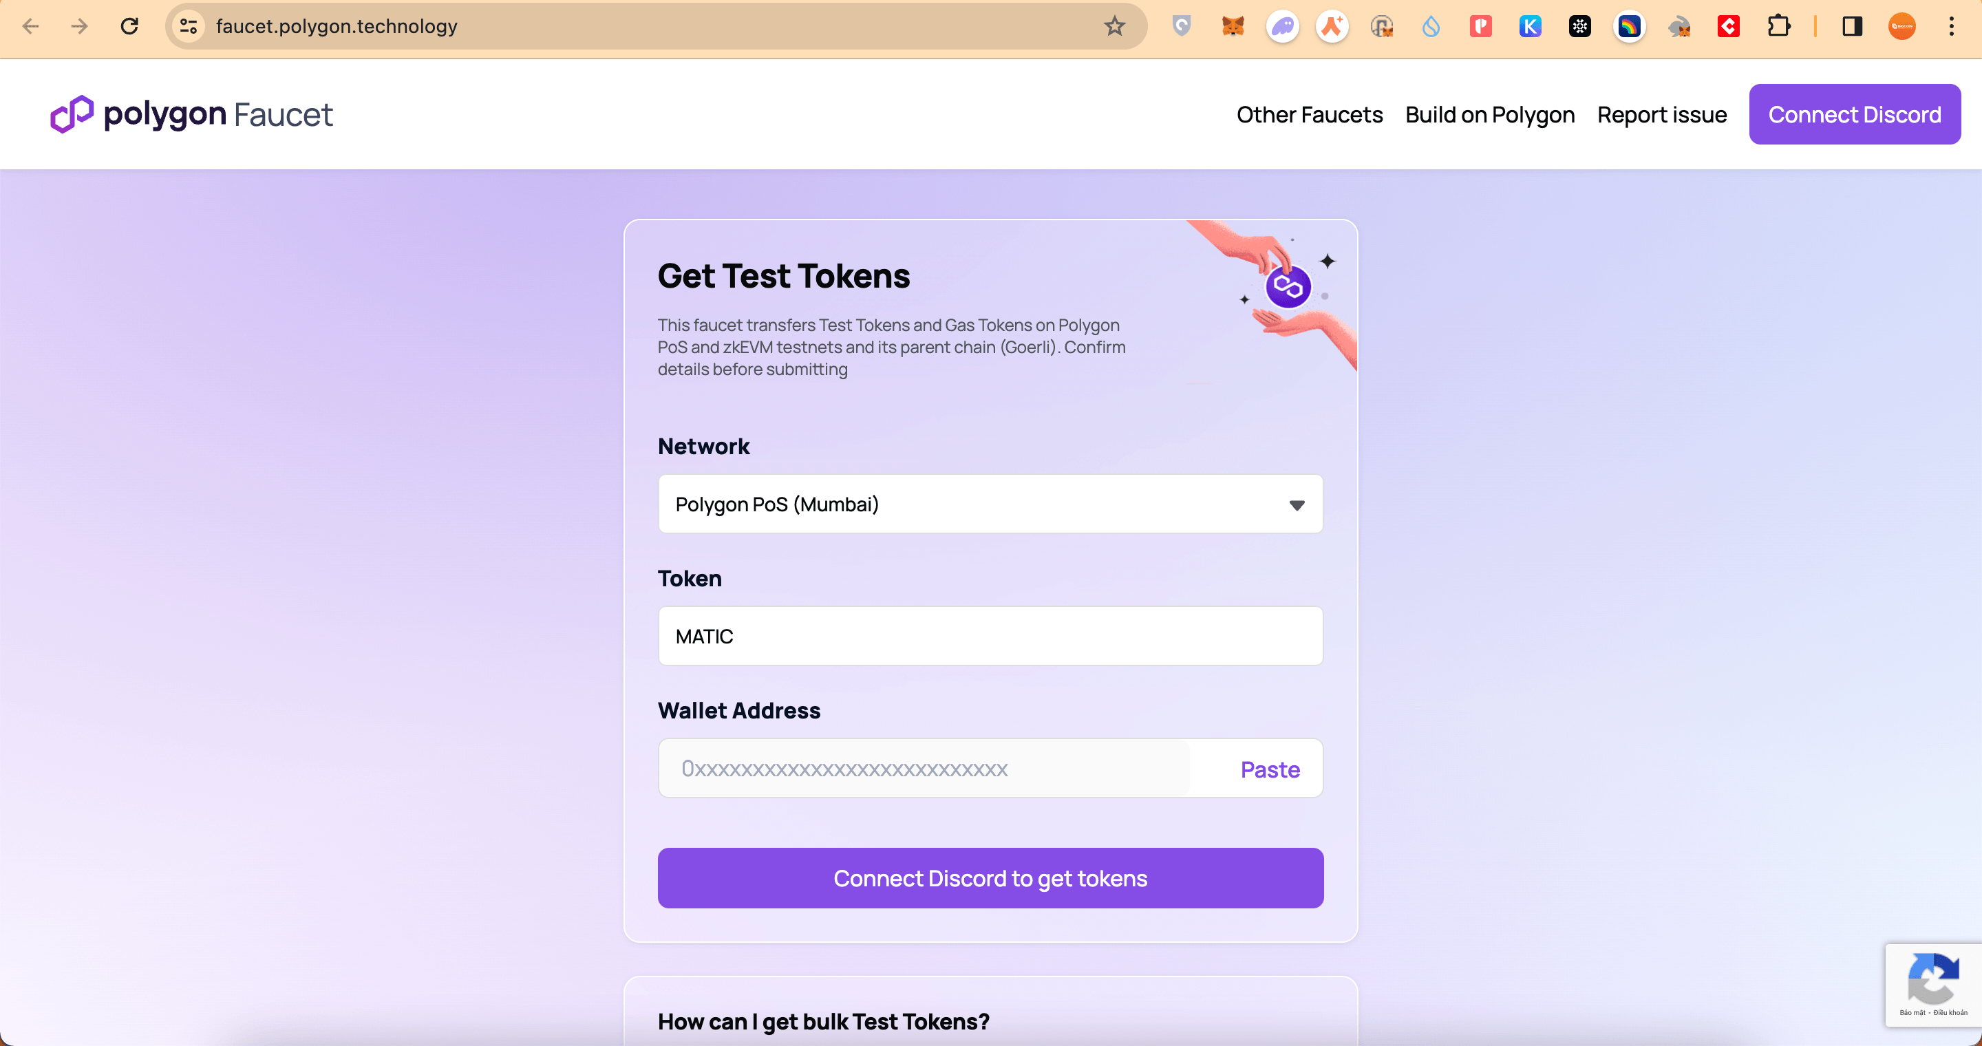The height and width of the screenshot is (1046, 1982).
Task: Focus the Wallet Address input field
Action: [924, 769]
